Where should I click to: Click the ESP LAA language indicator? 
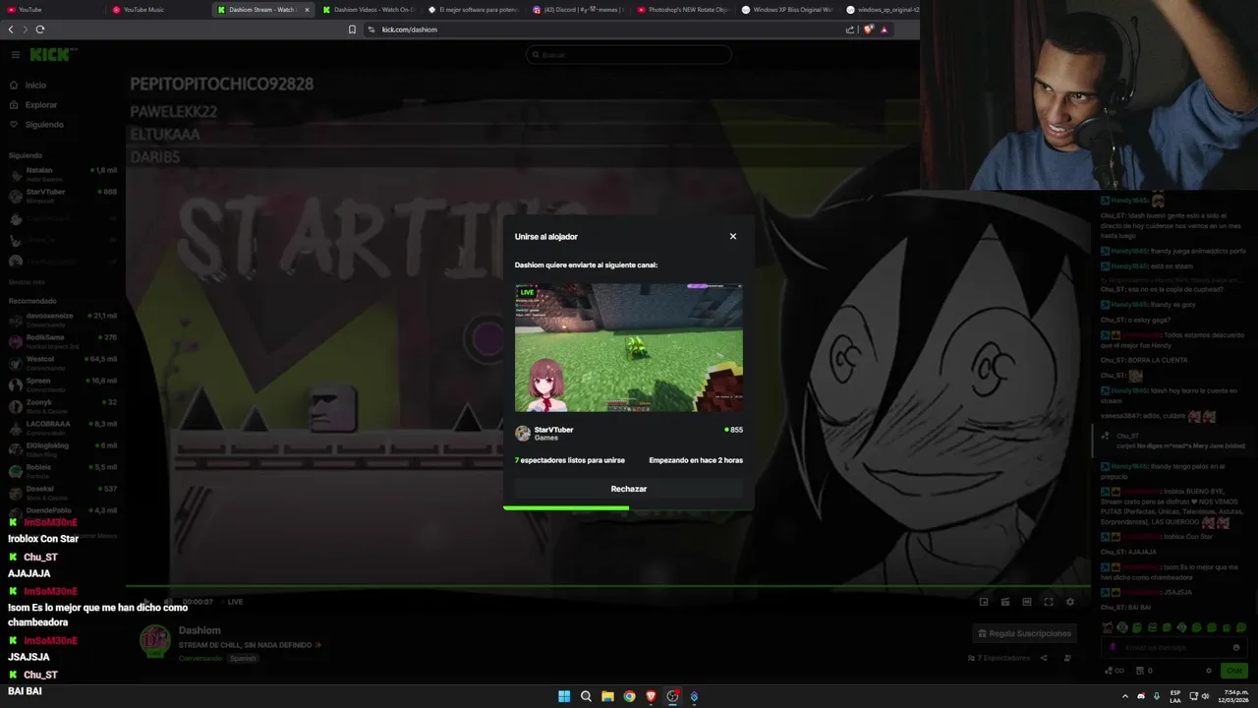click(x=1175, y=696)
